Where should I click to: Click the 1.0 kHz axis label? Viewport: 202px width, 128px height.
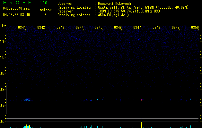point(2,58)
